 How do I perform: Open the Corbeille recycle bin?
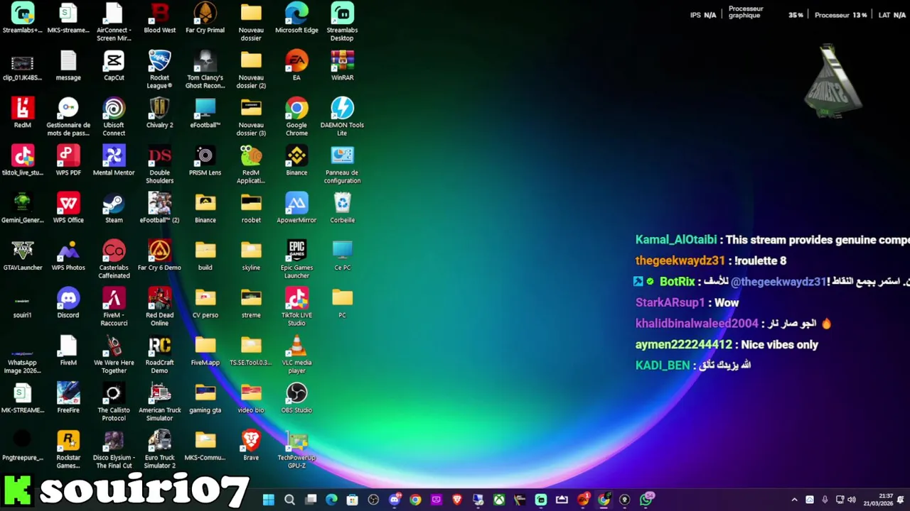342,208
